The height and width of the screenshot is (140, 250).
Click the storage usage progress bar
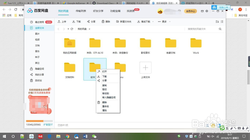[39, 121]
